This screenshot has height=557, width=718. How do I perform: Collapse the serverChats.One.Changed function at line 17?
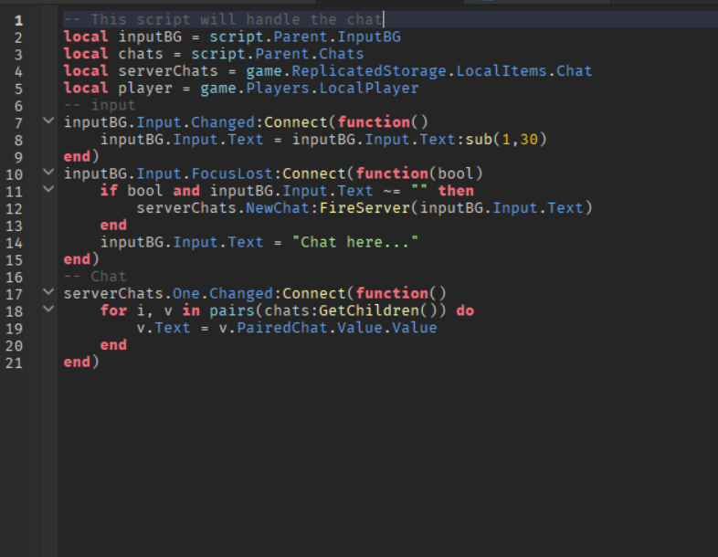(x=48, y=291)
